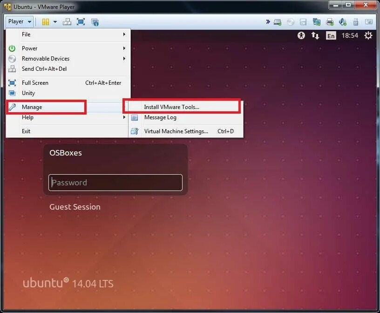Click the pause virtual machine toolbar icon
380x313 pixels.
(45, 22)
